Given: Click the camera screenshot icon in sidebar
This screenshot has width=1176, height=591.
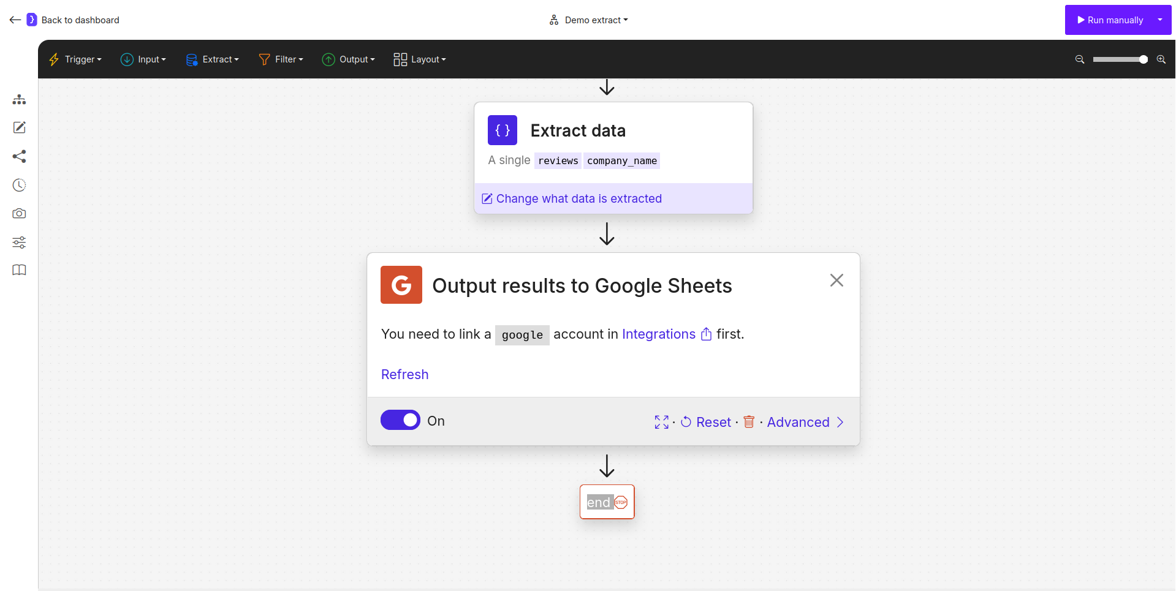Looking at the screenshot, I should pos(19,213).
